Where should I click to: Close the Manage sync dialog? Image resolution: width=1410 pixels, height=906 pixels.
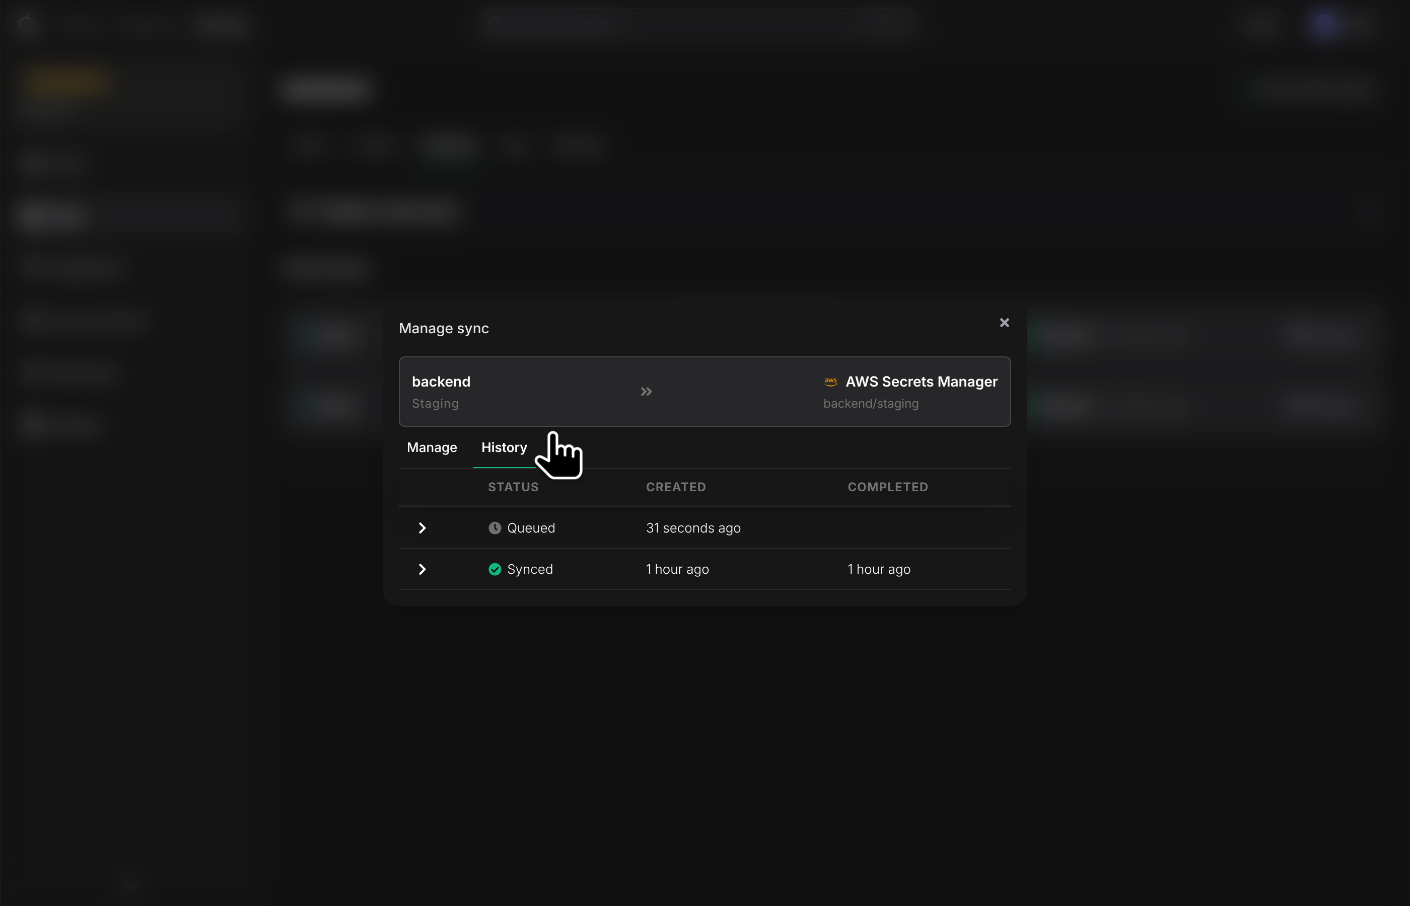coord(1004,323)
